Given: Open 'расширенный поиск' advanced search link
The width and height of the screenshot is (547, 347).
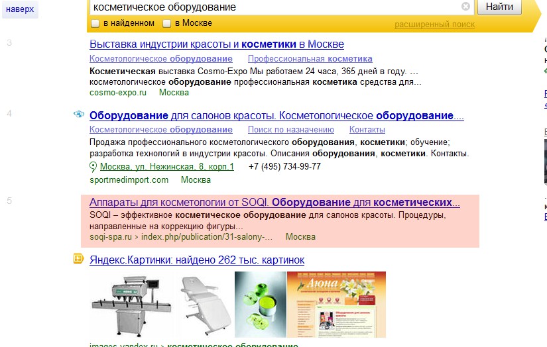Looking at the screenshot, I should (x=434, y=25).
